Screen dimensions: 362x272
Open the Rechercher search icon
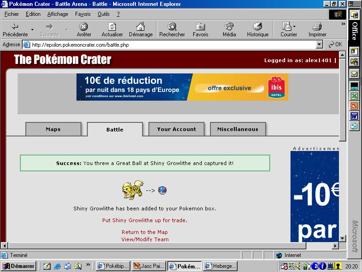(172, 27)
